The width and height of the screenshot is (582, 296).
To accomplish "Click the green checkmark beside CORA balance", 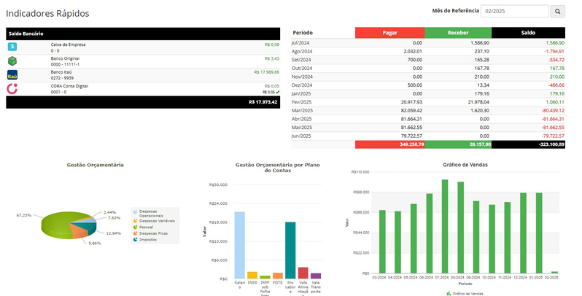I will [276, 92].
